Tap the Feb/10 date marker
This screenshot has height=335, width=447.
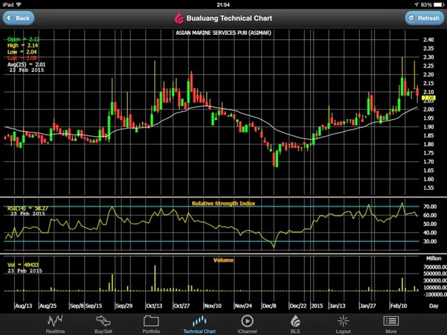399,306
